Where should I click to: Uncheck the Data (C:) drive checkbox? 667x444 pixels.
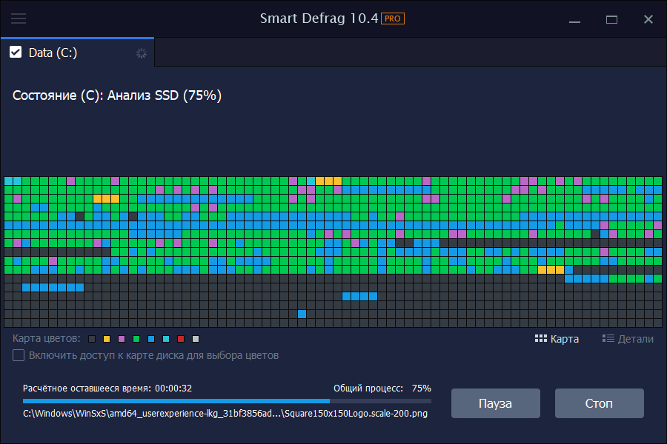16,53
